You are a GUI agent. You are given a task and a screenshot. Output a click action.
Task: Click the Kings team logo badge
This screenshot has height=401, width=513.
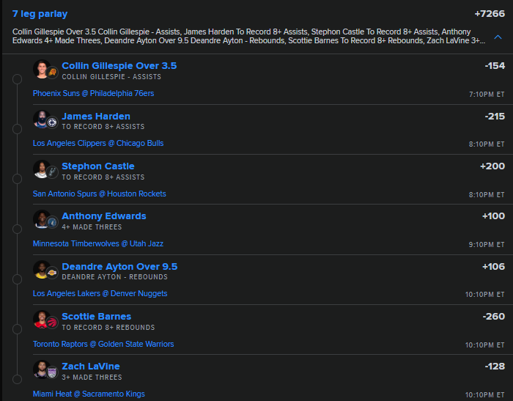52,372
